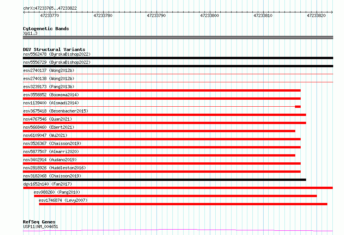
Task: Click the red bar for nsv5668460
Action: click(159, 131)
